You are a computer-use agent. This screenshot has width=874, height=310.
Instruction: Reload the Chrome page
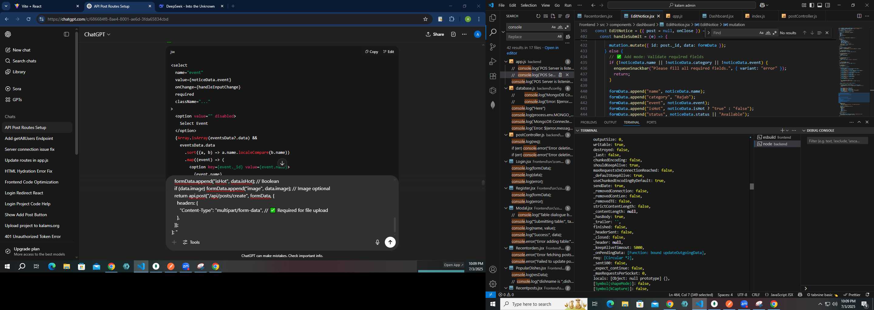29,19
